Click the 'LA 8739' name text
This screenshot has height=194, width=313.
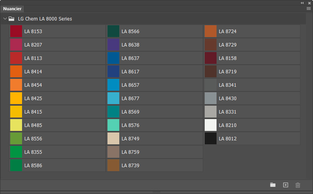[x=130, y=165]
